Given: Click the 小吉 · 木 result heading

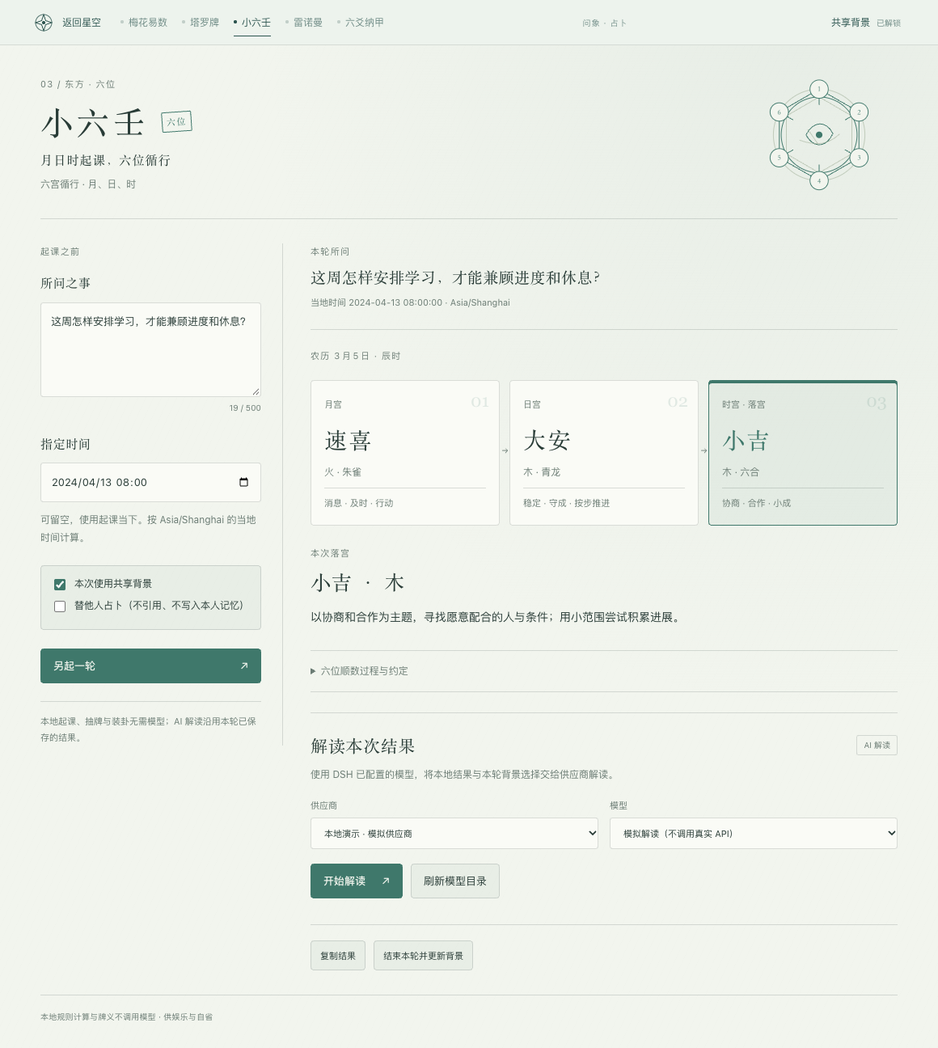Looking at the screenshot, I should pos(357,583).
